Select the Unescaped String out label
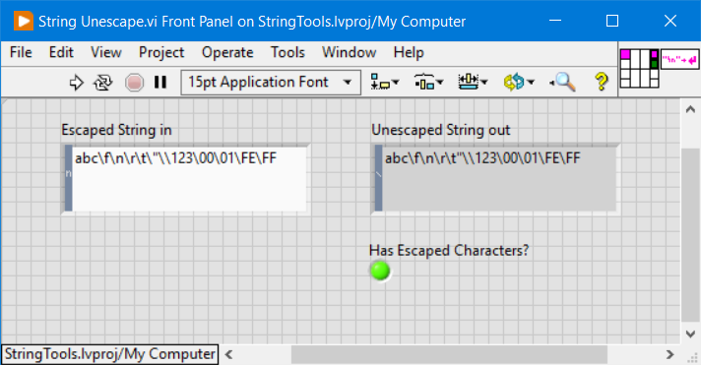Image resolution: width=701 pixels, height=365 pixels. coord(441,130)
